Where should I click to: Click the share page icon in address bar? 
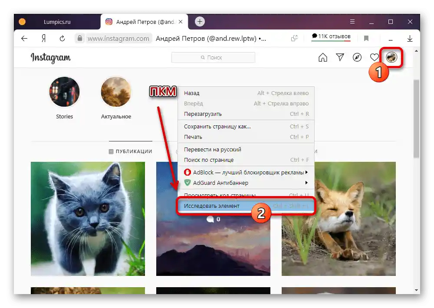[x=294, y=38]
